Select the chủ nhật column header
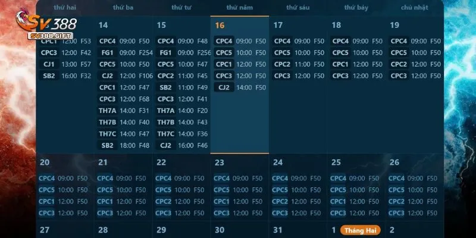This screenshot has width=476, height=238. [x=414, y=8]
